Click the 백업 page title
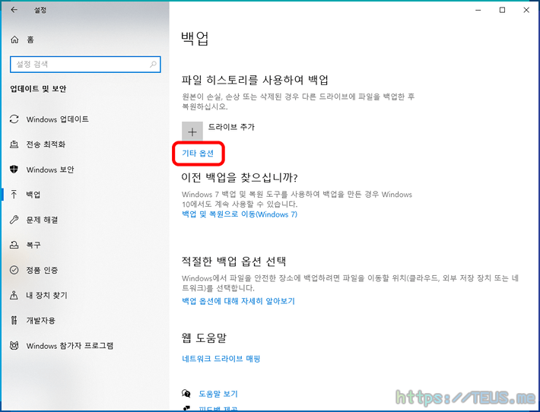 [x=195, y=38]
